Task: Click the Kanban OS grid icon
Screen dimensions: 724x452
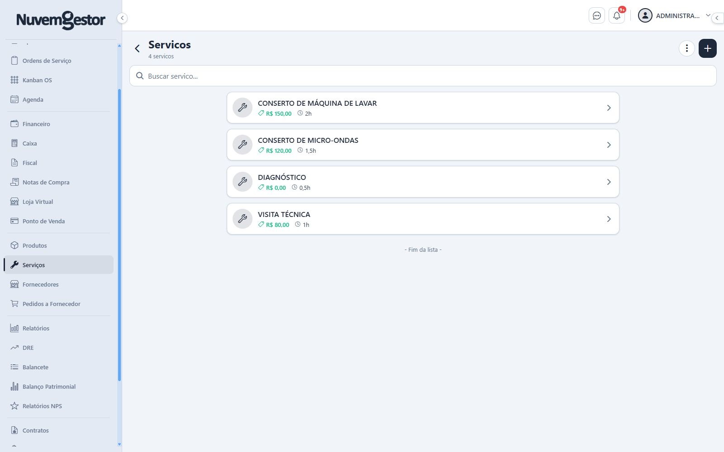Action: click(14, 80)
